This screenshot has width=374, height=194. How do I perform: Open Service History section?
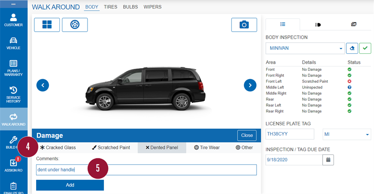pos(14,95)
